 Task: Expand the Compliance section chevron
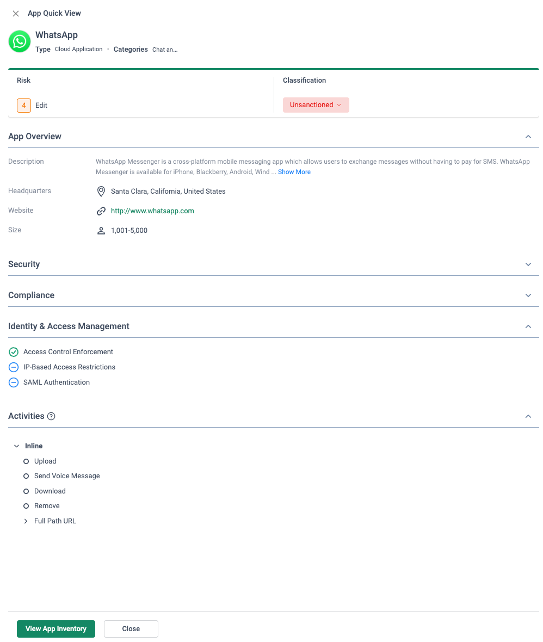pyautogui.click(x=528, y=295)
